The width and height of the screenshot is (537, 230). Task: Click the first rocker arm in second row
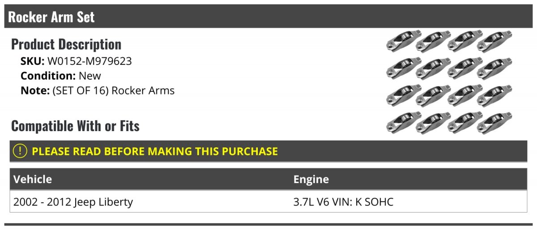(403, 68)
